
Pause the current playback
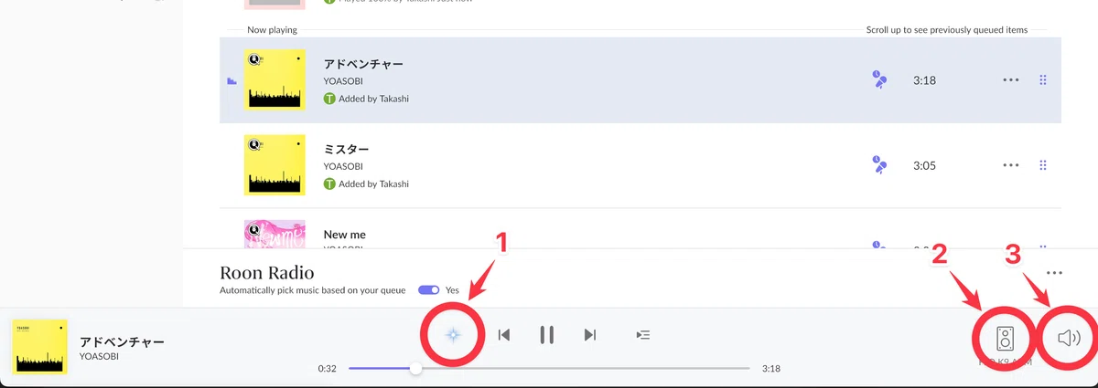(547, 335)
